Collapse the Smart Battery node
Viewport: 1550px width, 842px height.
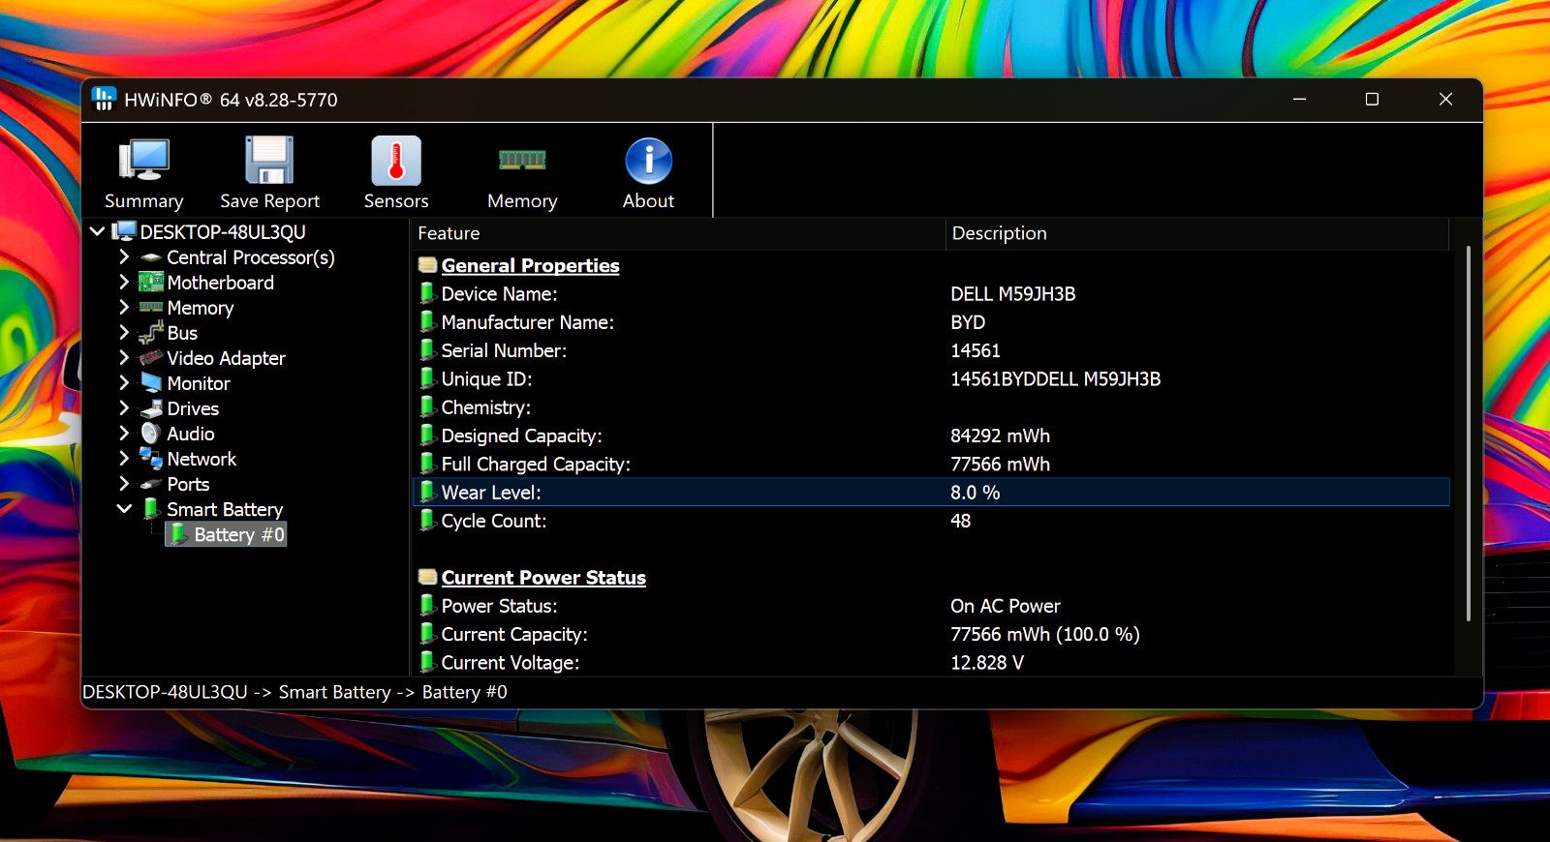124,509
